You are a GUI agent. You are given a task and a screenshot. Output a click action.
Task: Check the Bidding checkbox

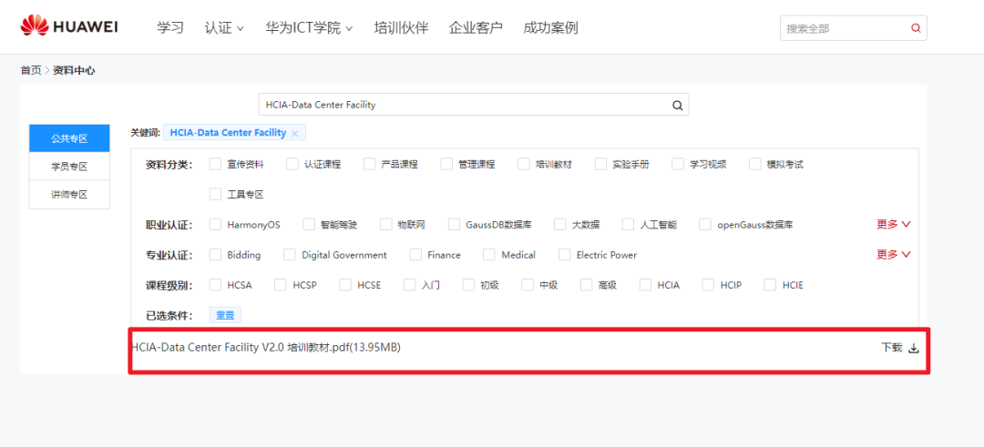tap(216, 255)
